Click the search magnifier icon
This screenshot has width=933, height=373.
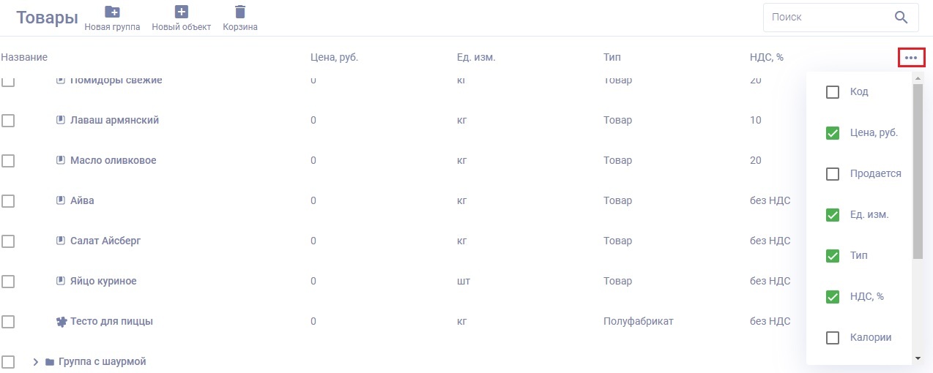pyautogui.click(x=902, y=18)
